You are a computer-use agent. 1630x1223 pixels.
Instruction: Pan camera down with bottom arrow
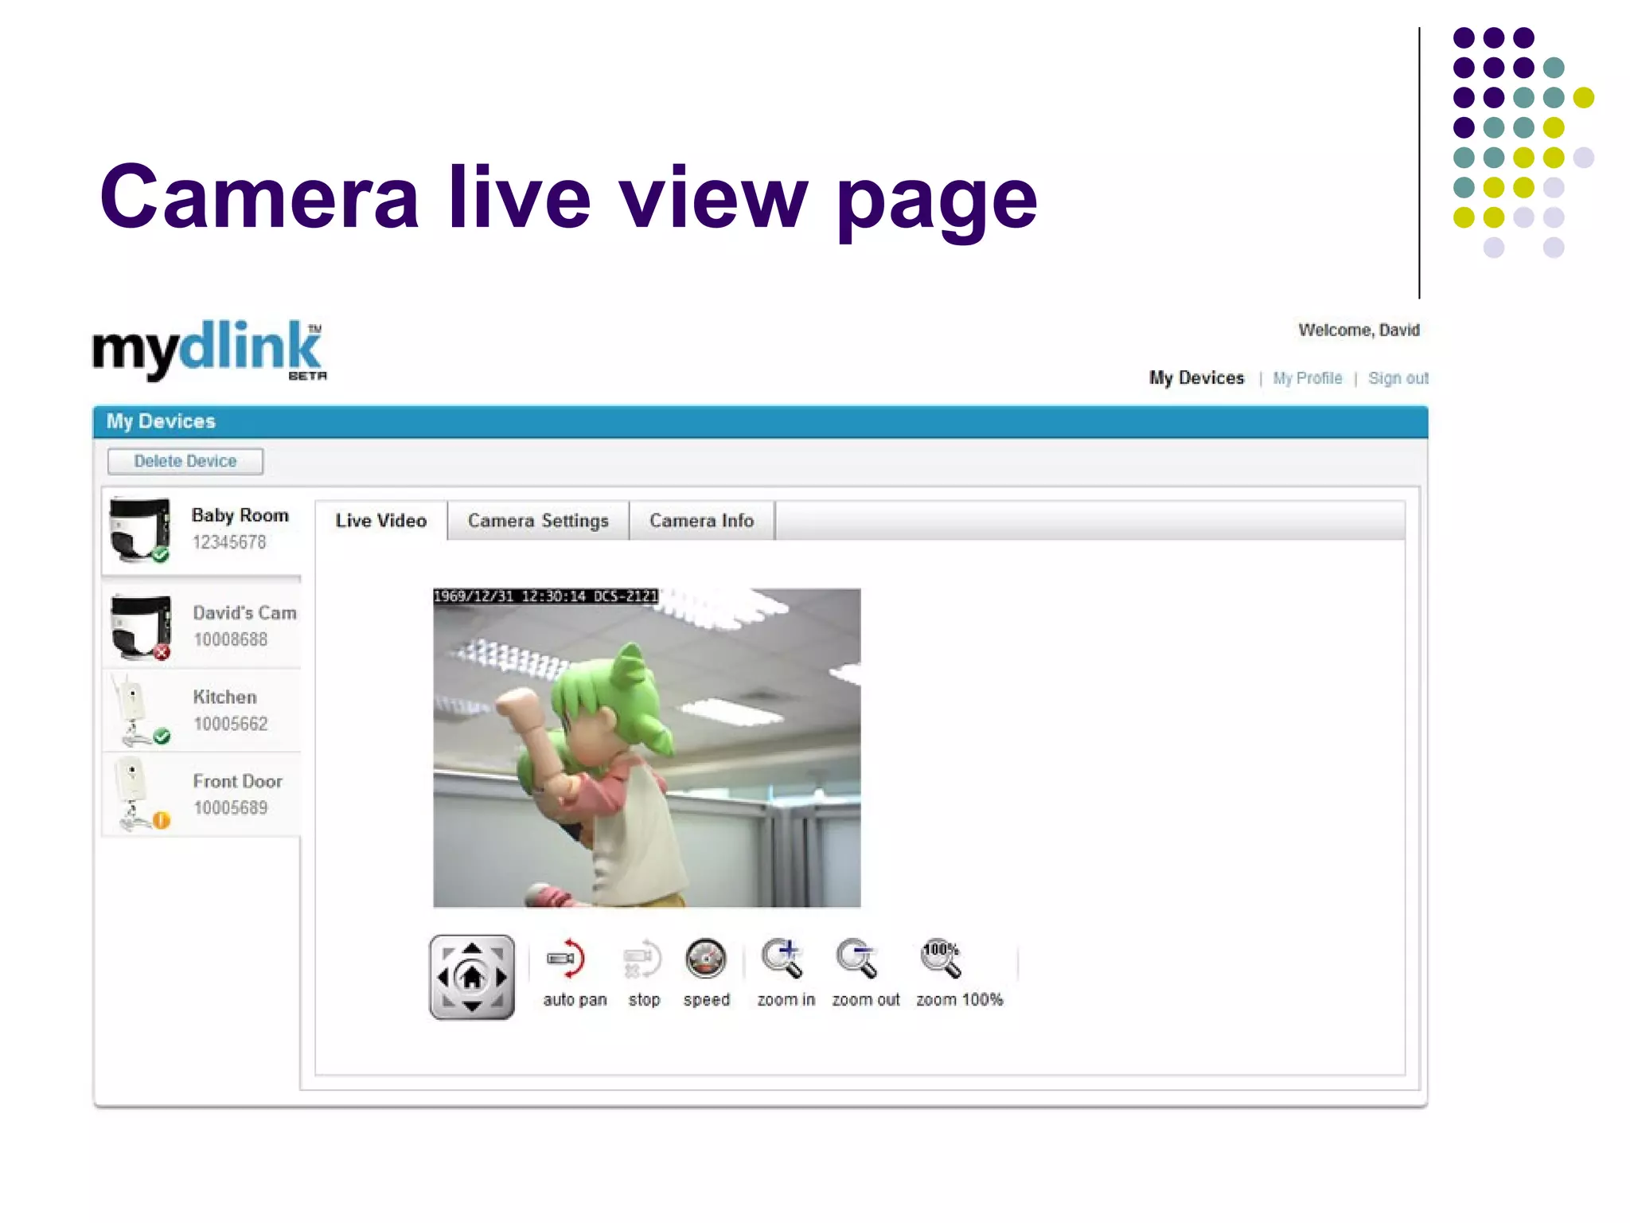472,1006
